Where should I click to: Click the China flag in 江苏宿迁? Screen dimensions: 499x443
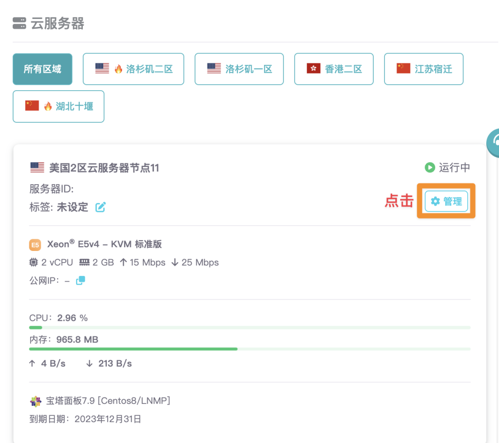pos(403,68)
